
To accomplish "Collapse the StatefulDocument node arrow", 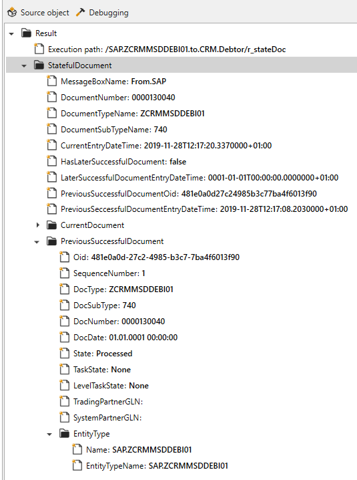I will (x=24, y=66).
